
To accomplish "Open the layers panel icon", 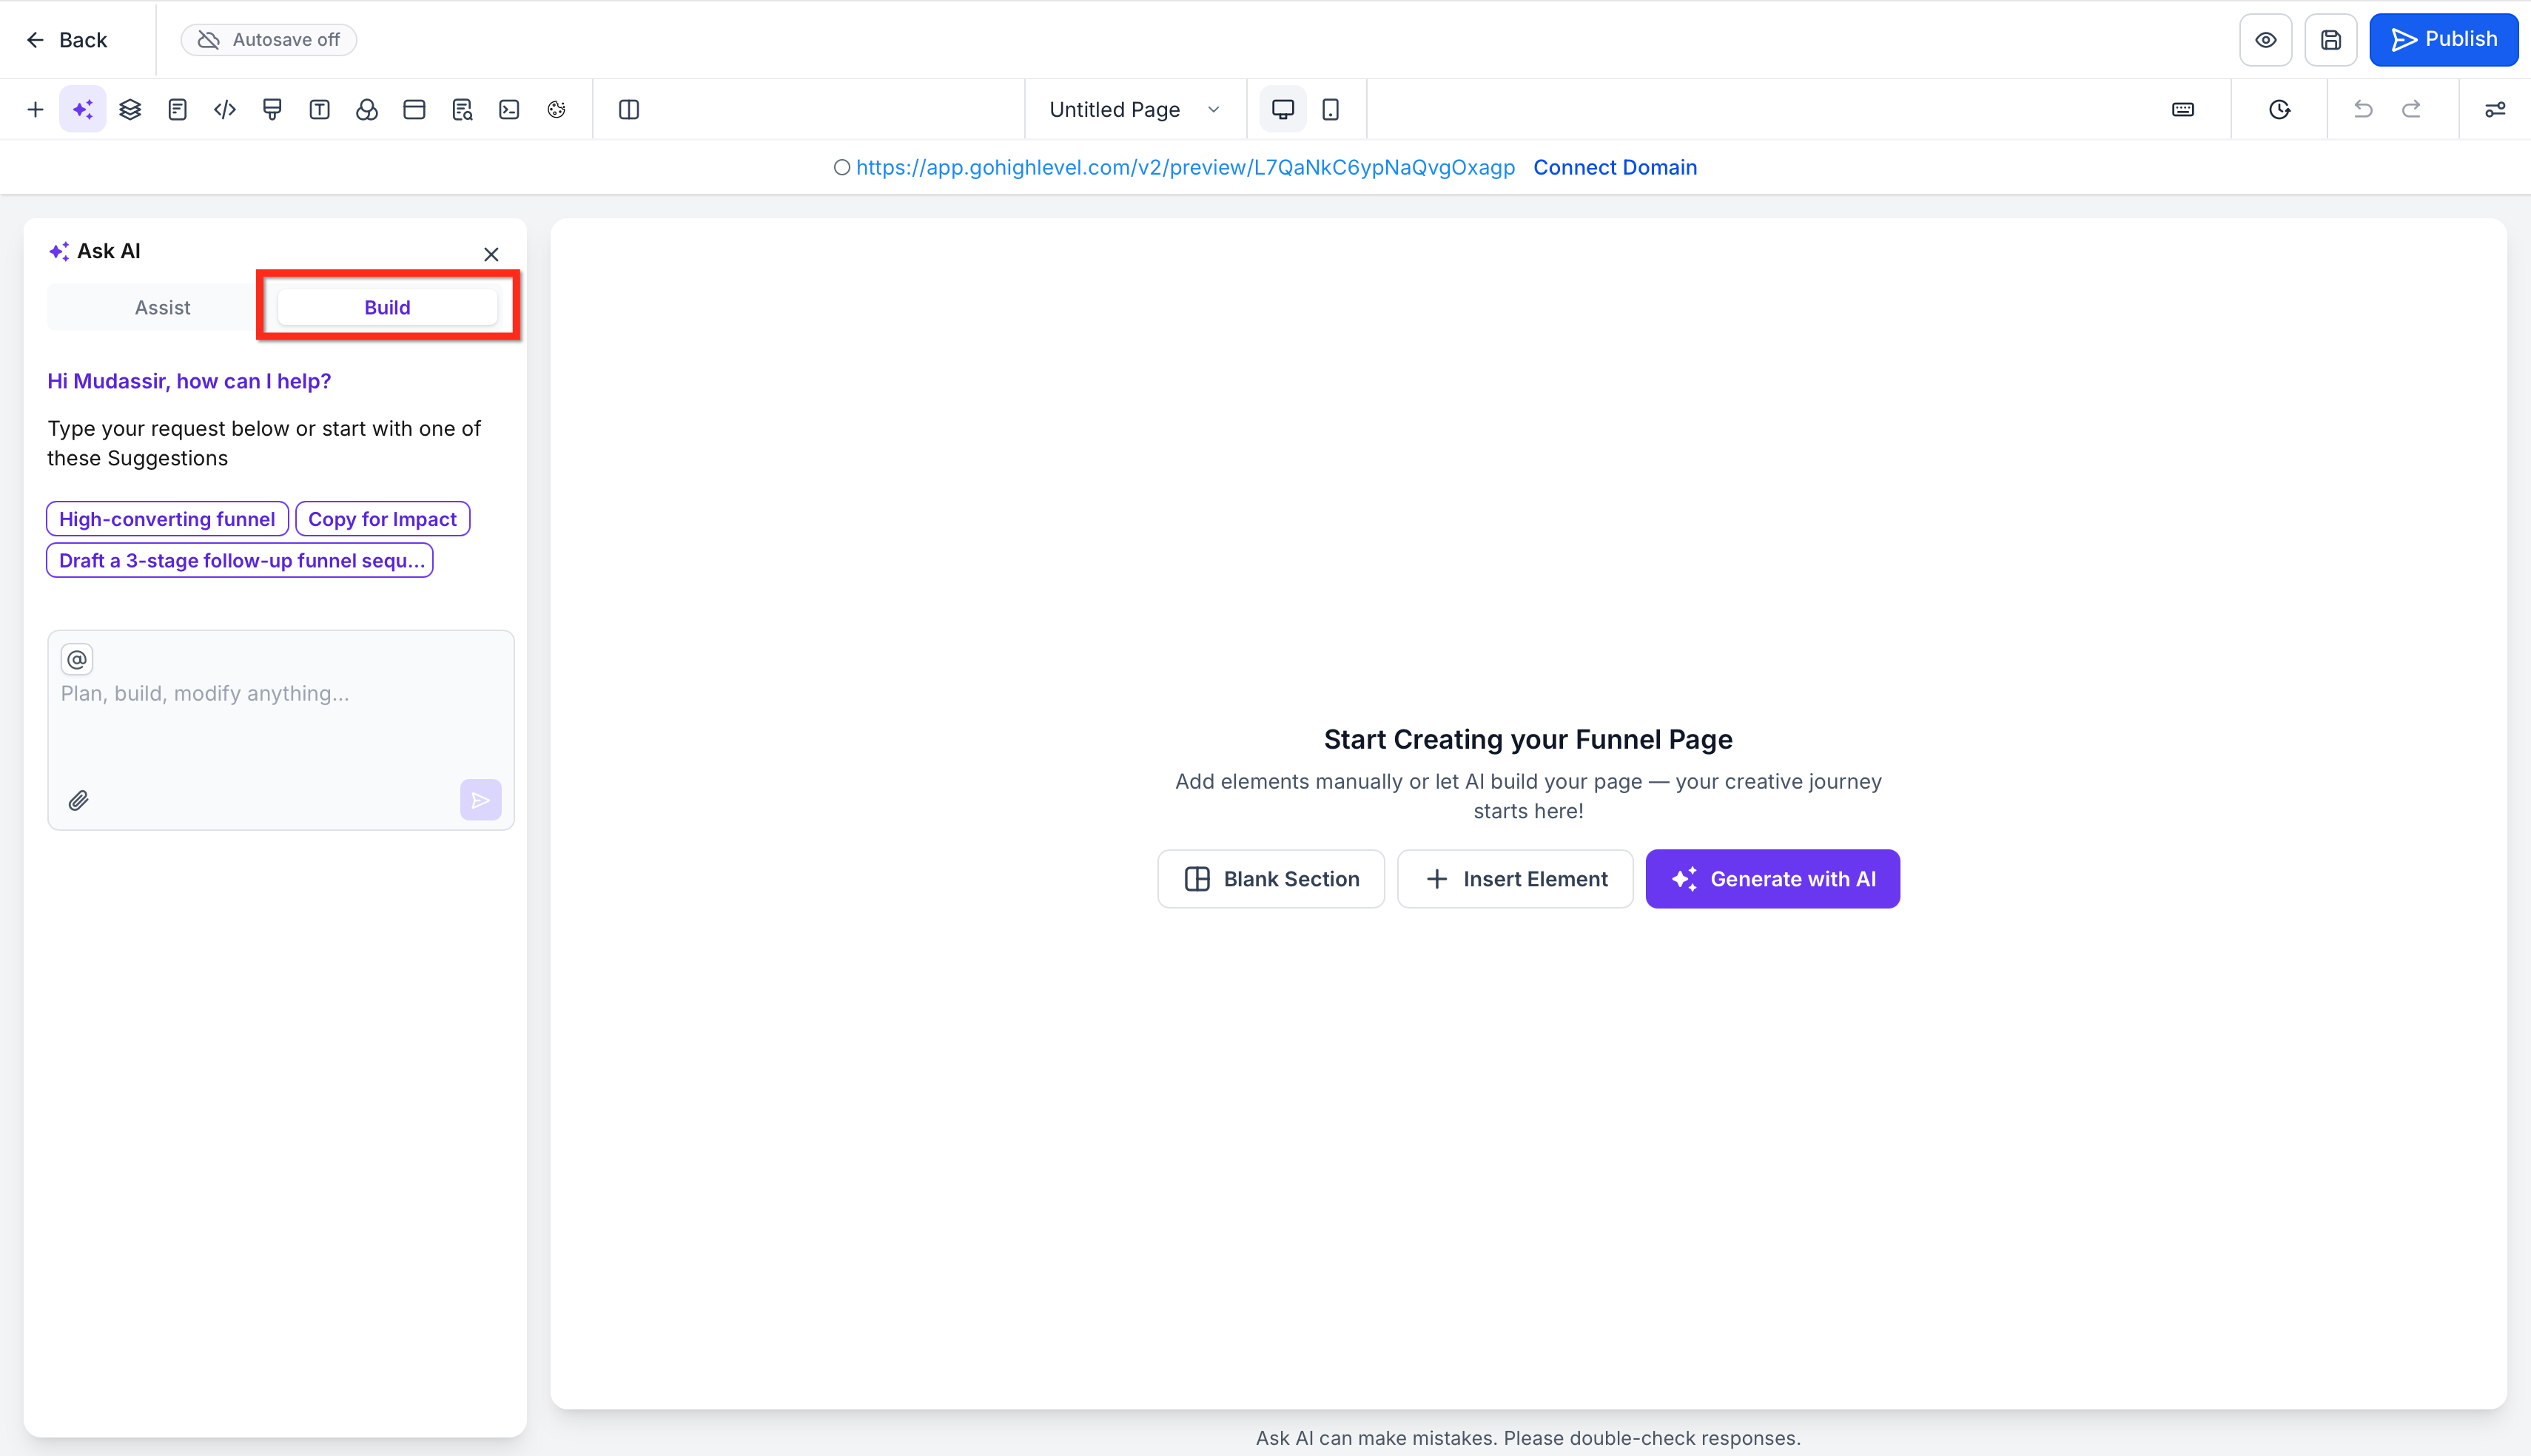I will (x=130, y=109).
